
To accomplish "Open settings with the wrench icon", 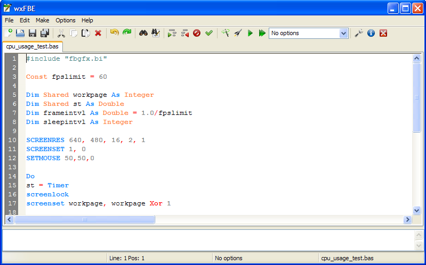I will coord(359,33).
